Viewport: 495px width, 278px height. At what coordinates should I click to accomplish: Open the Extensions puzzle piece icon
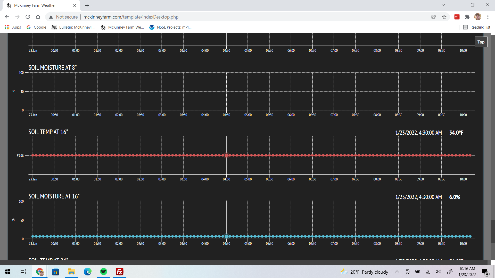click(467, 17)
